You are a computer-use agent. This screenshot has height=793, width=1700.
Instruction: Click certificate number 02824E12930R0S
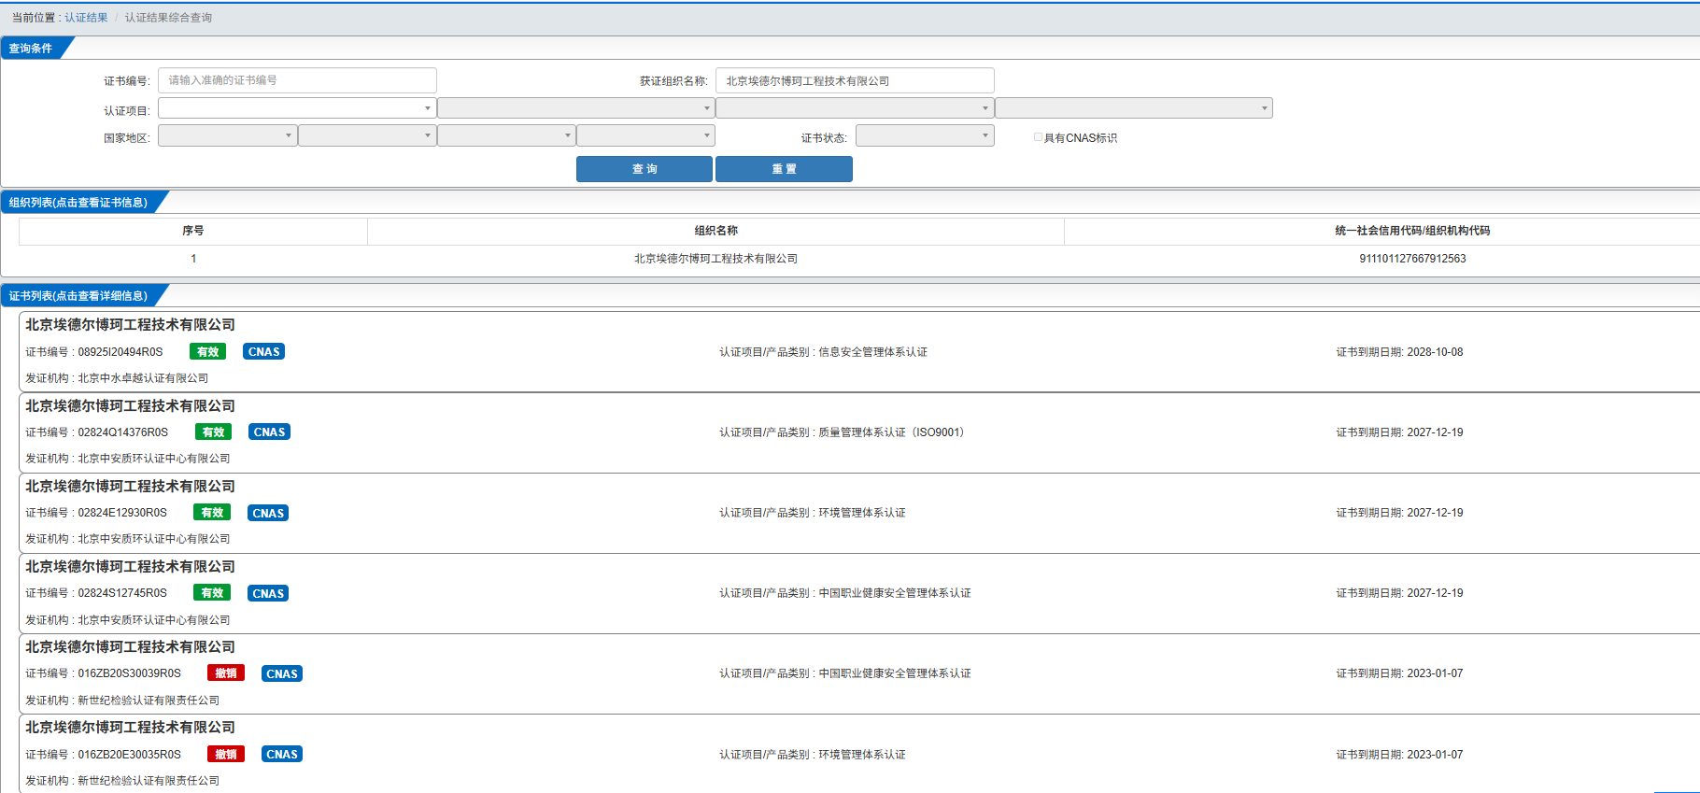tap(122, 513)
